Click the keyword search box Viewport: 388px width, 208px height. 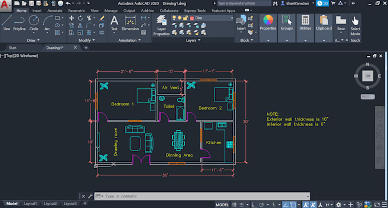coord(244,3)
